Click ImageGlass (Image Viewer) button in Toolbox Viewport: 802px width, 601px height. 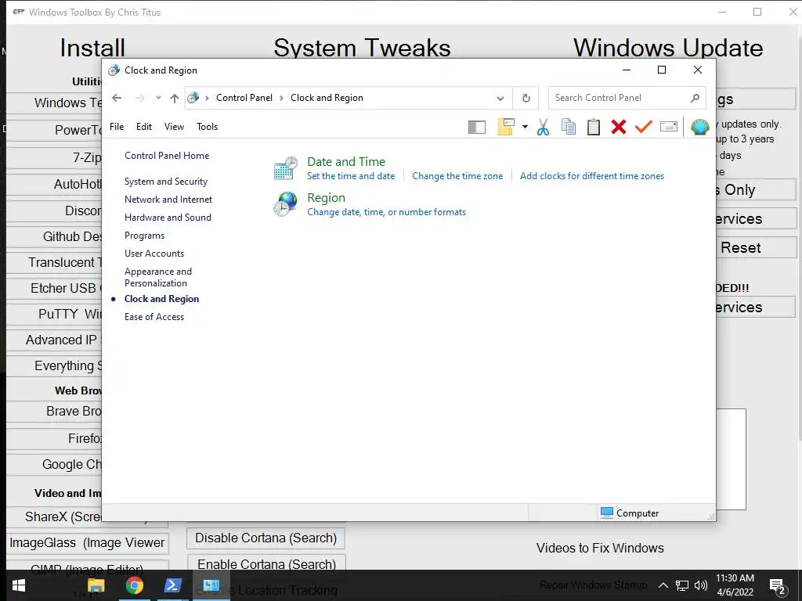[88, 542]
